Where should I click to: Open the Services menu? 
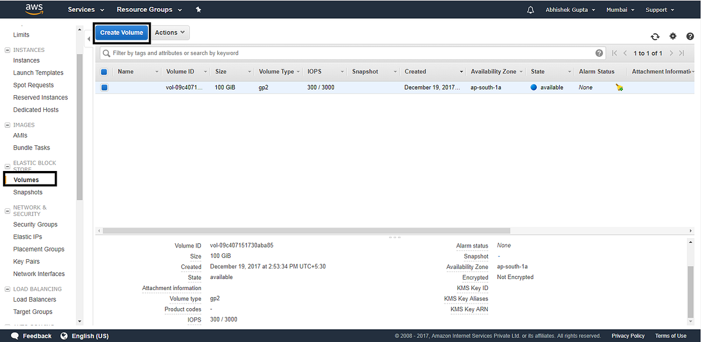82,9
